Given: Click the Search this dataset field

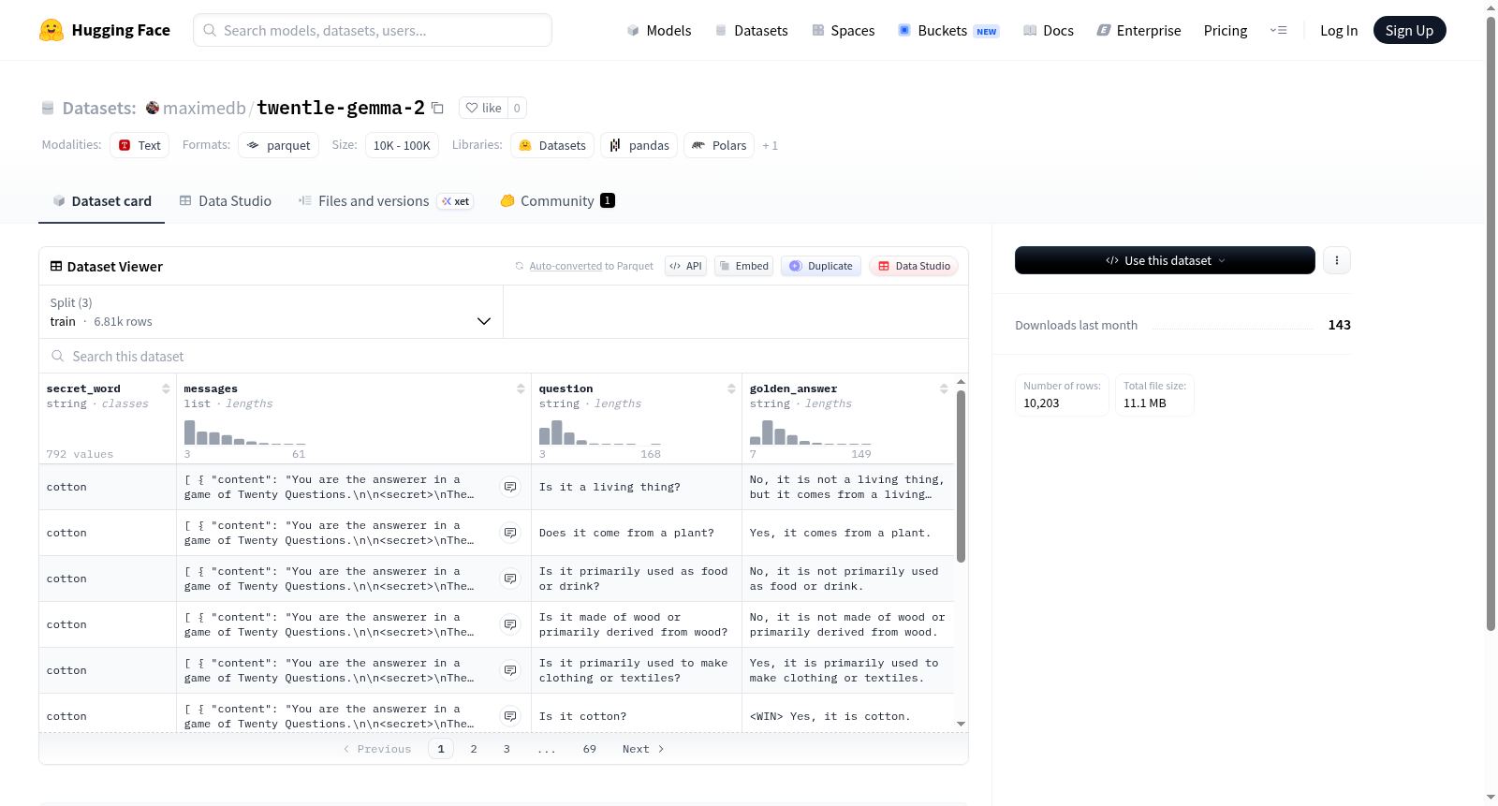Looking at the screenshot, I should (x=504, y=357).
